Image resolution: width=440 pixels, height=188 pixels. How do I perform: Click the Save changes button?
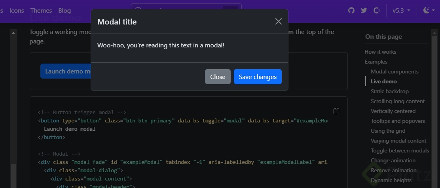tap(258, 77)
